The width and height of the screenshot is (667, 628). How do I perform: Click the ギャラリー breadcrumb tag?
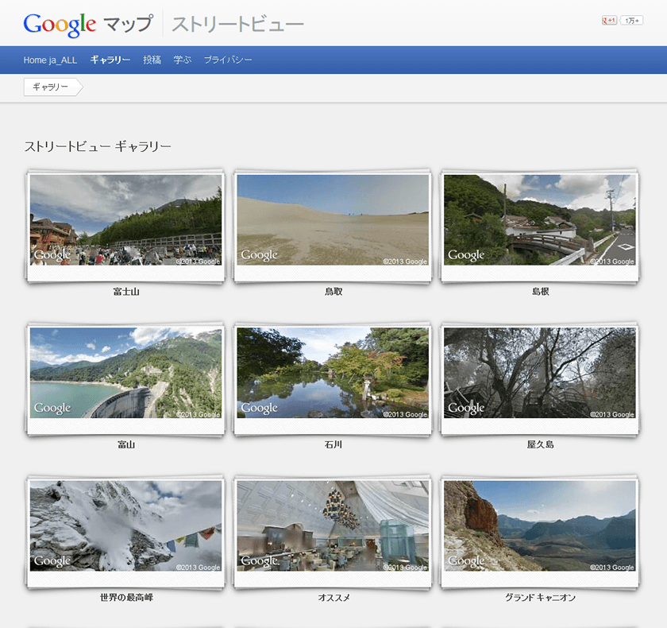click(51, 87)
